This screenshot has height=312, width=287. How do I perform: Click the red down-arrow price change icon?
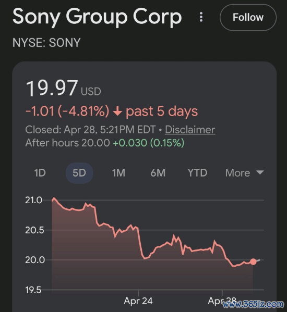[117, 111]
